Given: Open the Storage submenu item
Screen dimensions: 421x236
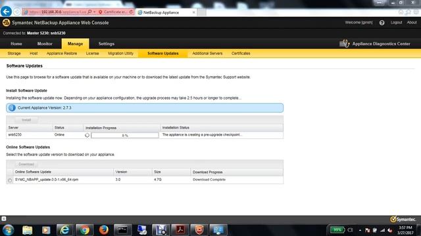Looking at the screenshot, I should (14, 54).
